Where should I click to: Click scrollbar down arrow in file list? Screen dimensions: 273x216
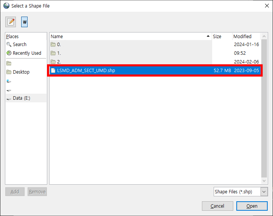pos(264,181)
